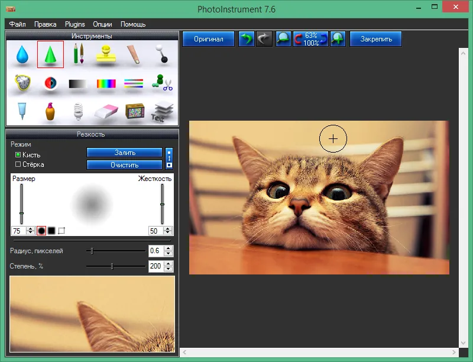Image resolution: width=473 pixels, height=362 pixels.
Task: Open the Файл menu
Action: (17, 24)
